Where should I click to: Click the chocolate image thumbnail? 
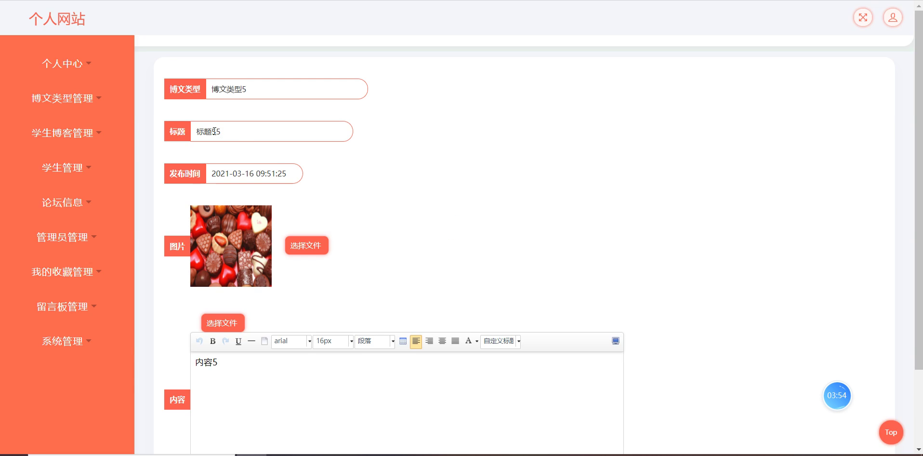231,246
